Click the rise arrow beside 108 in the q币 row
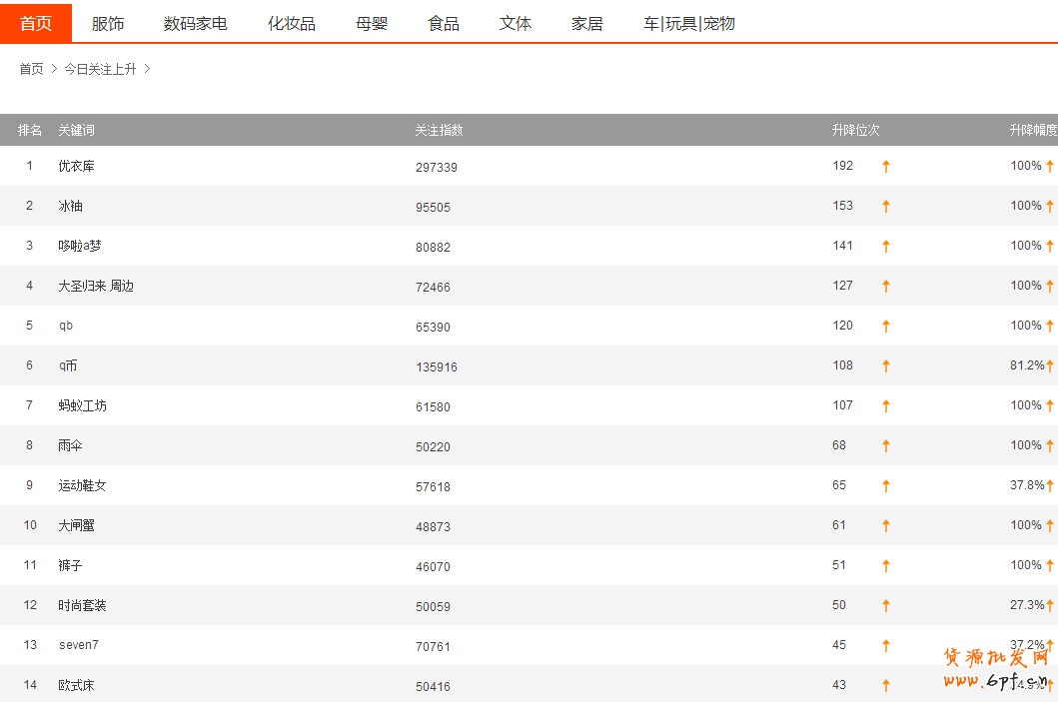The width and height of the screenshot is (1058, 702). click(x=885, y=366)
